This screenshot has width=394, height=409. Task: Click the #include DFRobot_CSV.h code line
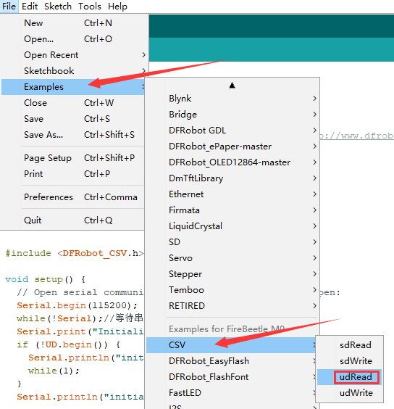[x=75, y=253]
